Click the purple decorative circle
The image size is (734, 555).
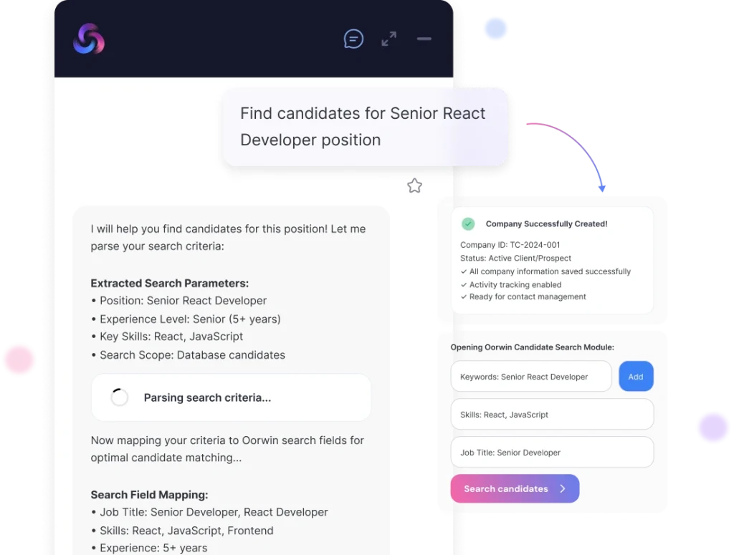coord(712,428)
